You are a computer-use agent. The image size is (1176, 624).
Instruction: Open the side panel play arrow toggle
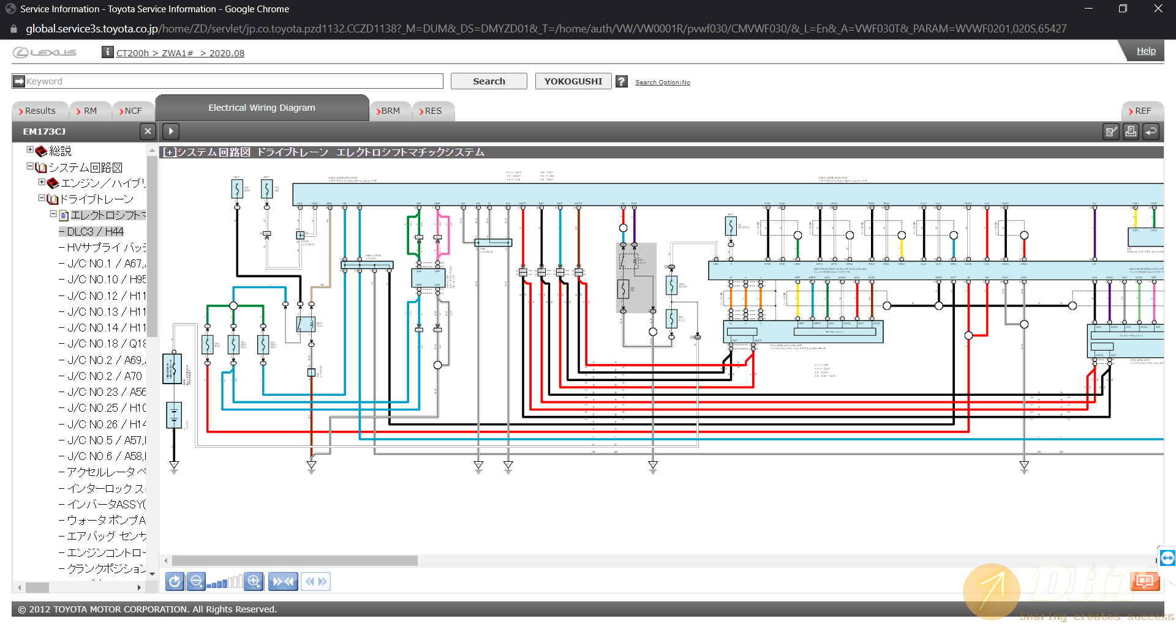coord(171,131)
